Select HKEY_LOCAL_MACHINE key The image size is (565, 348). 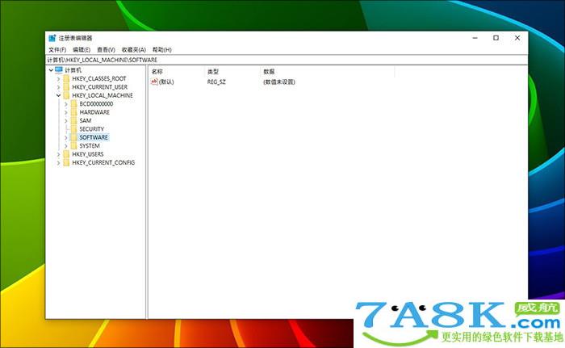[x=103, y=95]
